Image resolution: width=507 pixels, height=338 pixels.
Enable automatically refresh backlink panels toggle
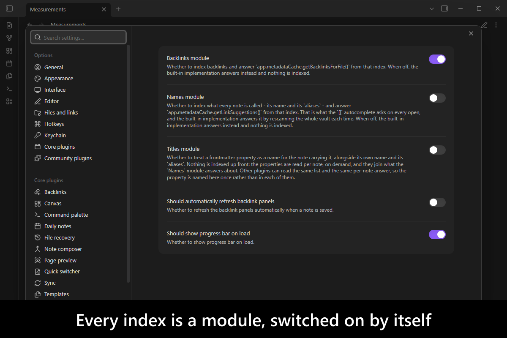click(437, 202)
